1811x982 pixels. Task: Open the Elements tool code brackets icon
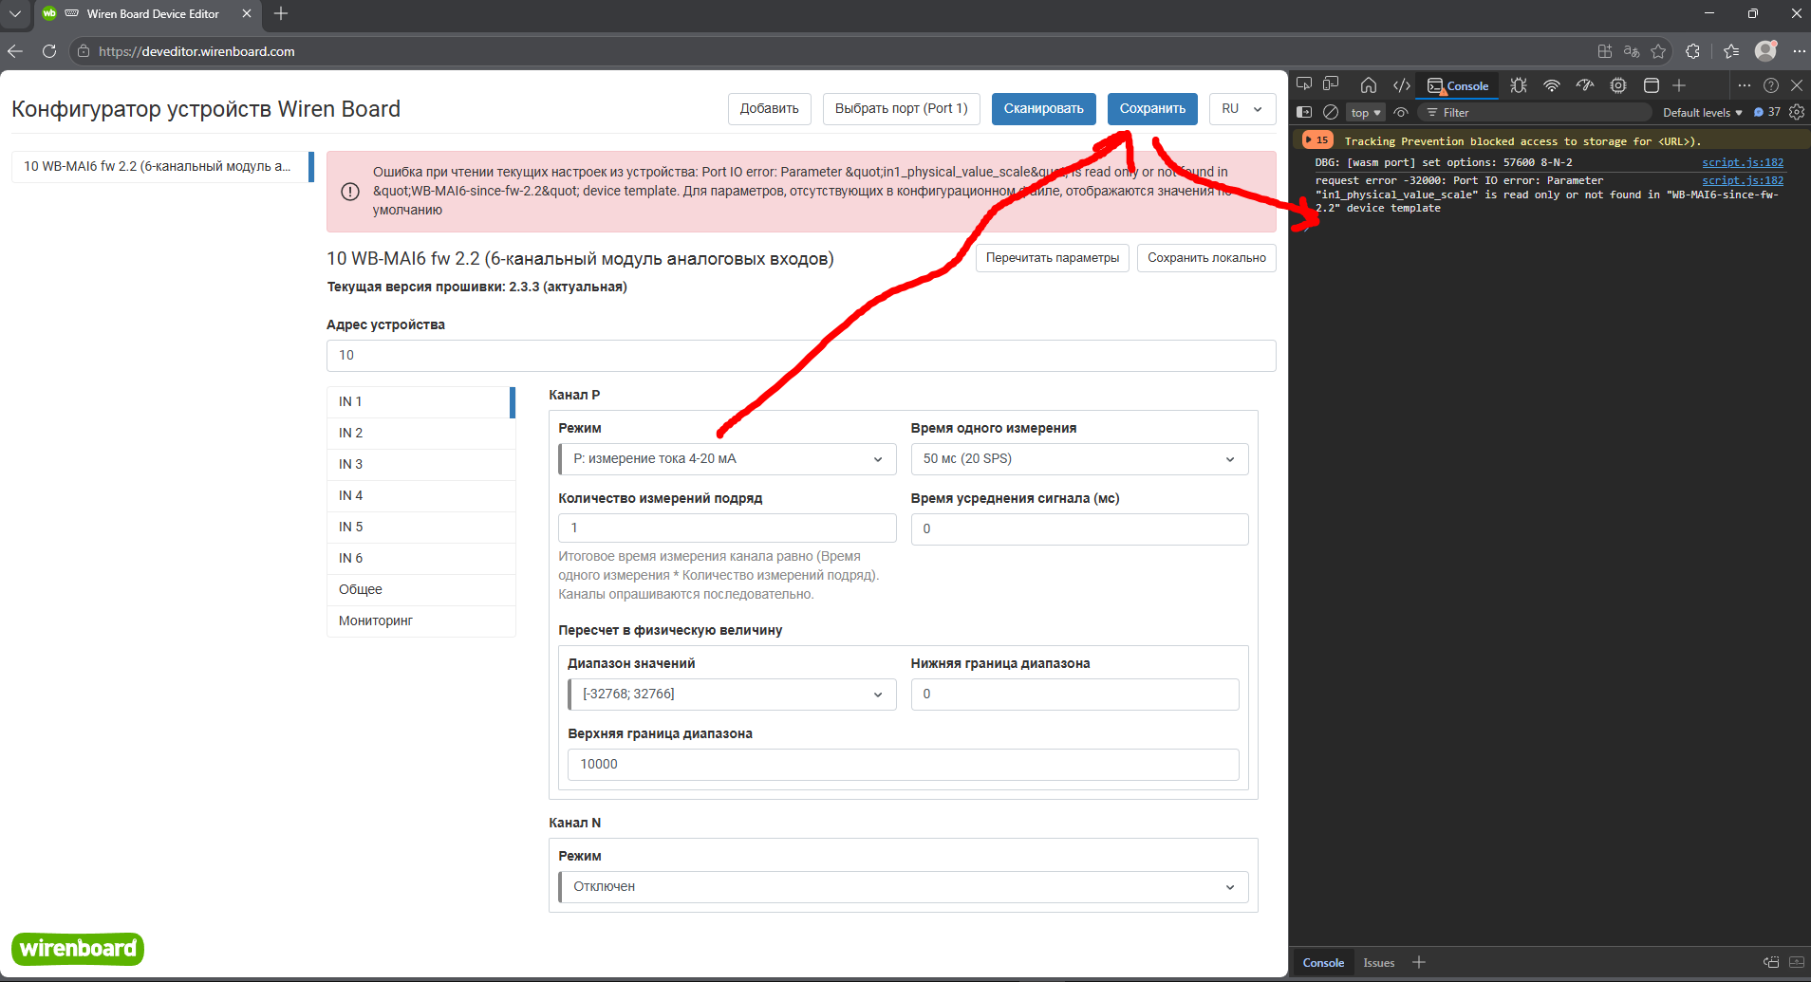(x=1402, y=85)
